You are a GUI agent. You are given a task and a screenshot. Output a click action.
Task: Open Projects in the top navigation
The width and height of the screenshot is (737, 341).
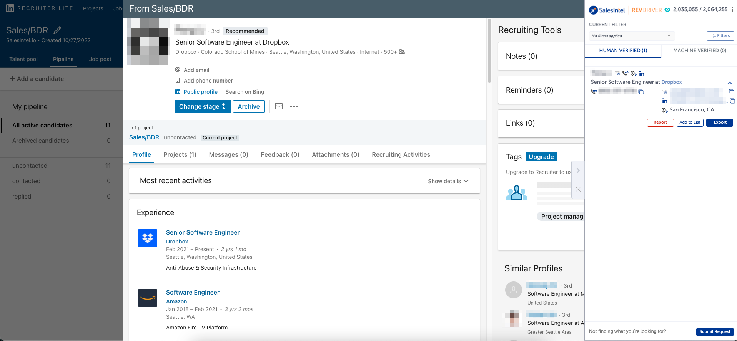tap(93, 8)
